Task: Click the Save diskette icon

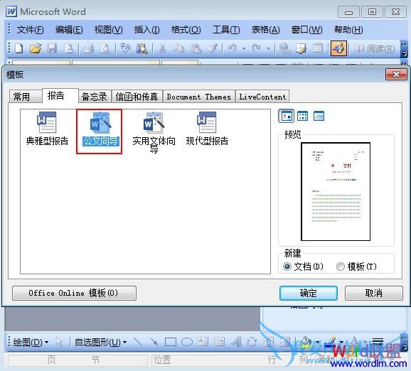Action: coord(52,48)
